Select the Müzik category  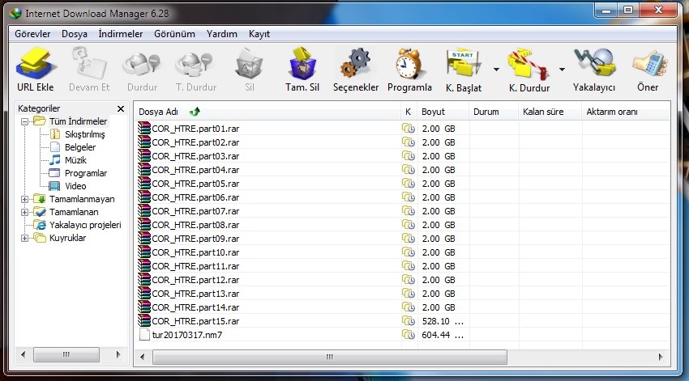pos(75,160)
